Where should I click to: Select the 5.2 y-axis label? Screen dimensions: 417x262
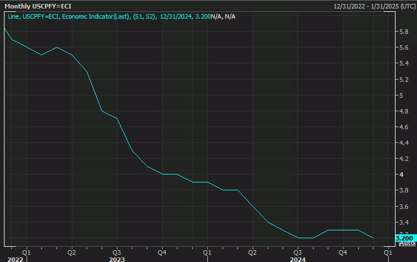coord(405,80)
